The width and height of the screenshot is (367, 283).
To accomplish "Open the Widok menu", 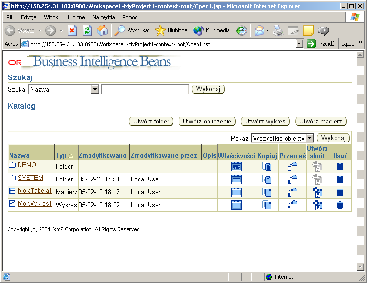I will pos(51,17).
